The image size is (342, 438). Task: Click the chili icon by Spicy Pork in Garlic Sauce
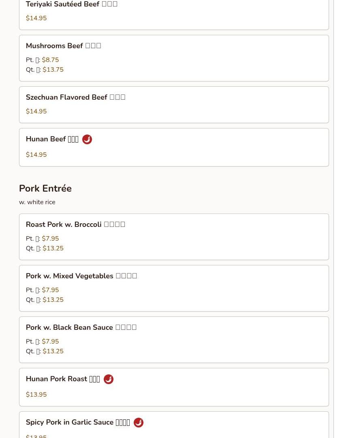(139, 423)
